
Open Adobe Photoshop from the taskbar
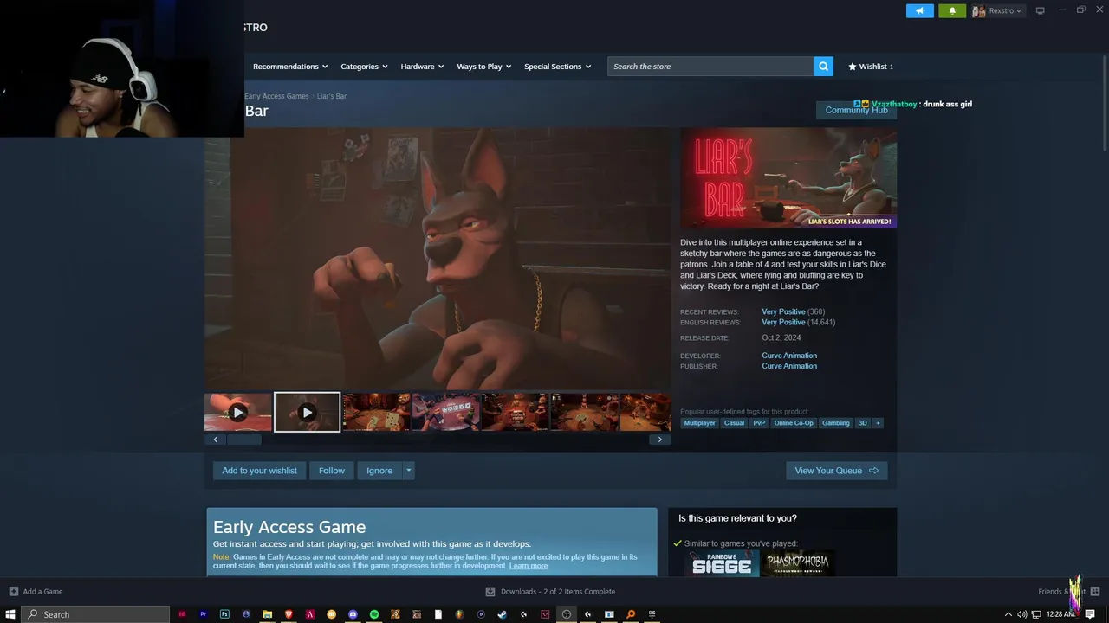(x=224, y=614)
